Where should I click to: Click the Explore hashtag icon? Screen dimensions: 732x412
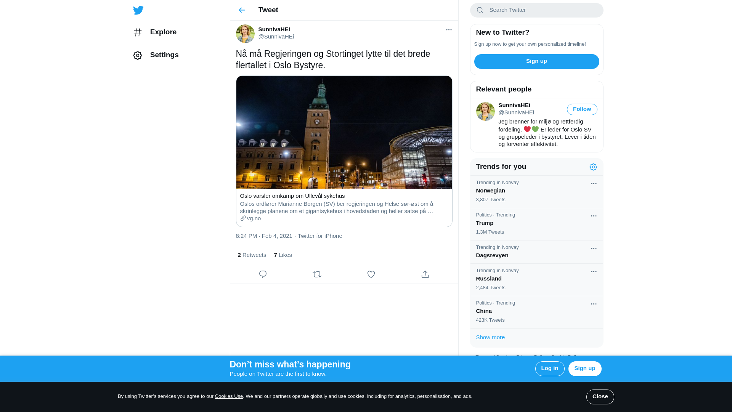click(x=138, y=32)
